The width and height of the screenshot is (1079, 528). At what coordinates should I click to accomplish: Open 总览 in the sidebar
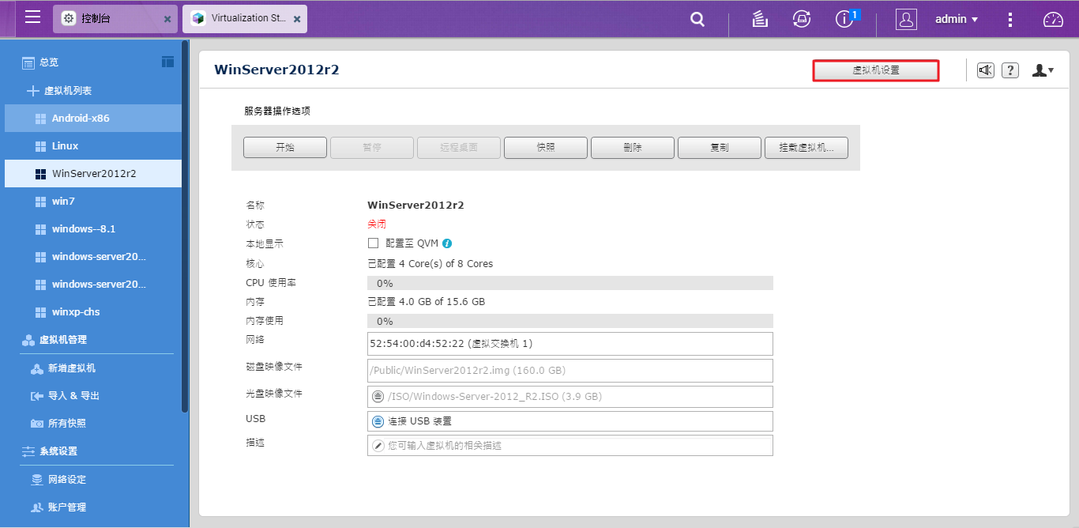pyautogui.click(x=49, y=62)
